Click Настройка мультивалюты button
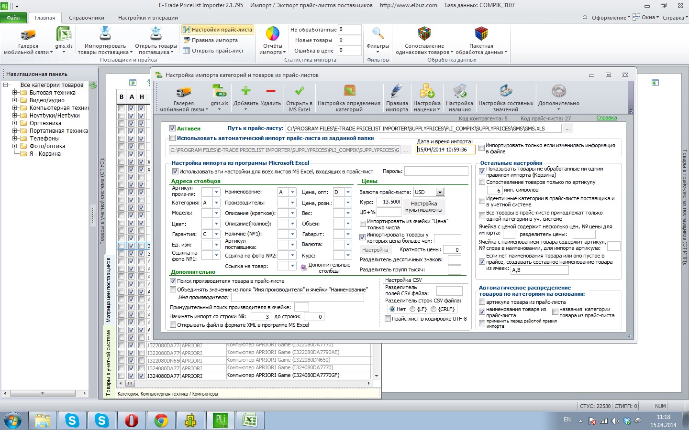Viewport: 689px width, 430px height. coord(424,206)
